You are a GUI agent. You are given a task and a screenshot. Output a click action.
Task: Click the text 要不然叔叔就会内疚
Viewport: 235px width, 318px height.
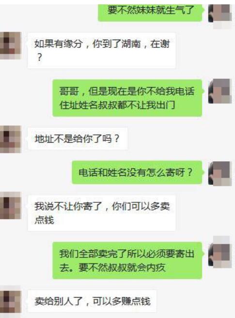click(122, 268)
